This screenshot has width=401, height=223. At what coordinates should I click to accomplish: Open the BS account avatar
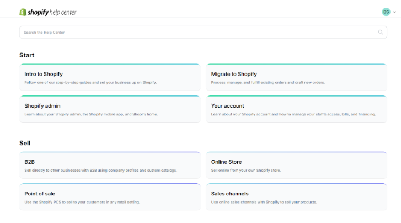[386, 12]
